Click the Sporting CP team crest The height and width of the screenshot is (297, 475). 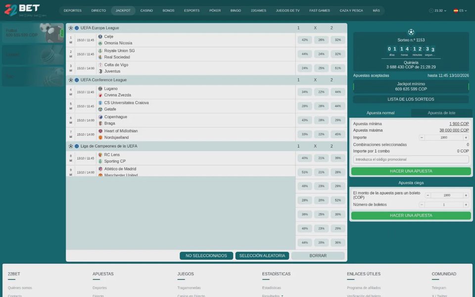tap(100, 161)
